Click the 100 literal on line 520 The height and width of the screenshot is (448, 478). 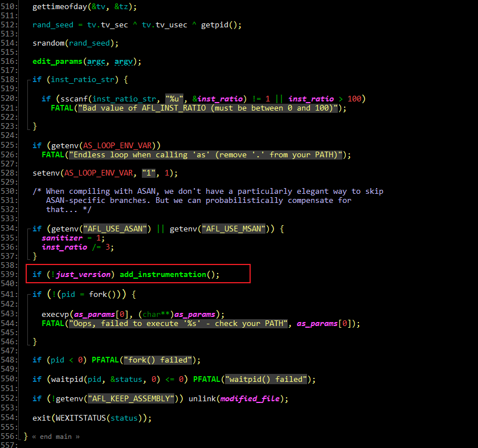point(354,99)
